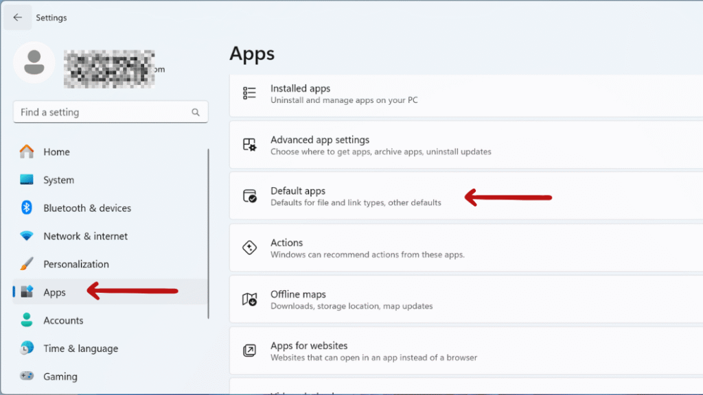Image resolution: width=703 pixels, height=395 pixels.
Task: Open Personalization settings
Action: tap(111, 264)
